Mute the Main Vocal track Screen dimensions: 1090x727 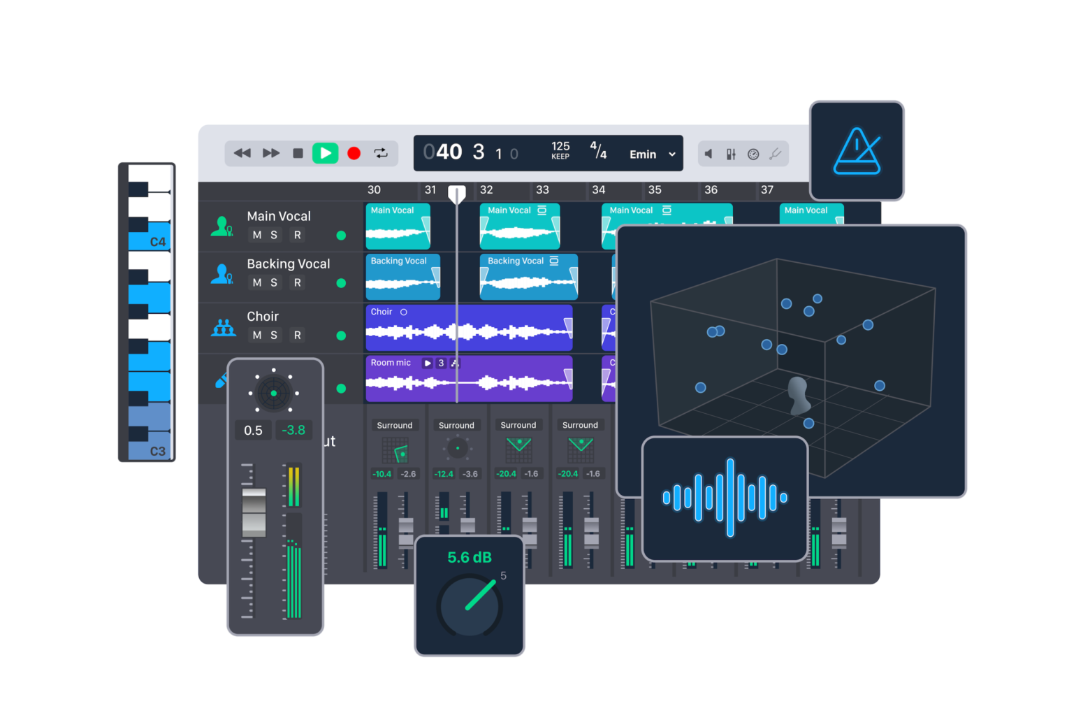pyautogui.click(x=257, y=235)
